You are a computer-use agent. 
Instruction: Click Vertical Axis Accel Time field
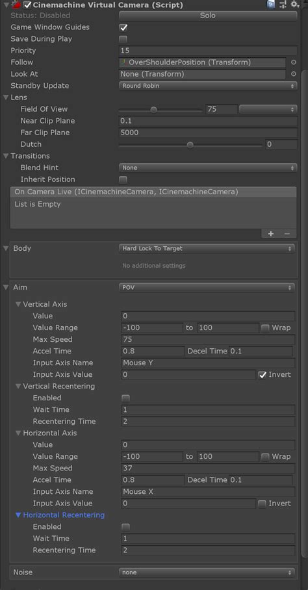click(x=153, y=351)
